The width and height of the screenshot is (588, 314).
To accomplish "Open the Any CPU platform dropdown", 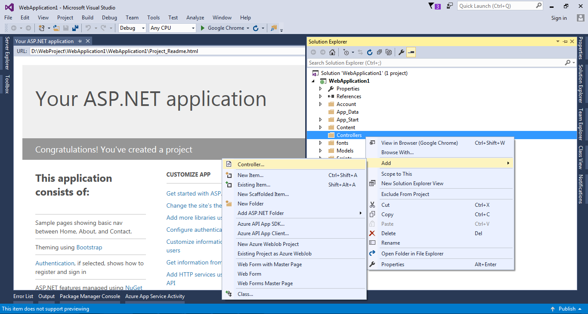I will tap(171, 28).
